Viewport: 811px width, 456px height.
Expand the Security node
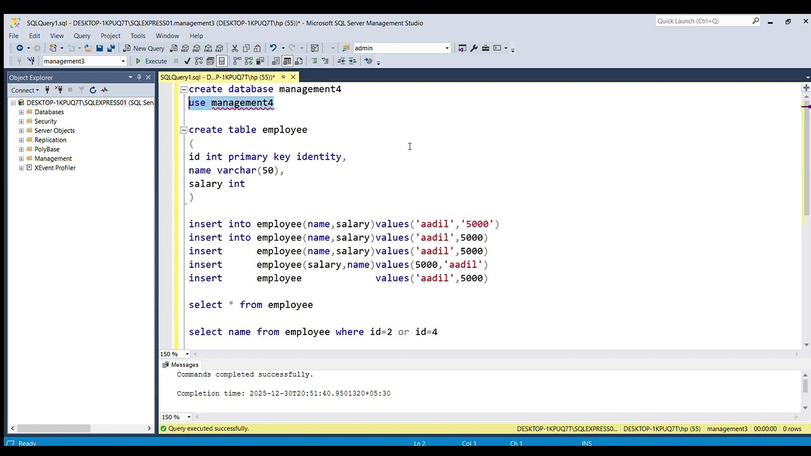(21, 122)
